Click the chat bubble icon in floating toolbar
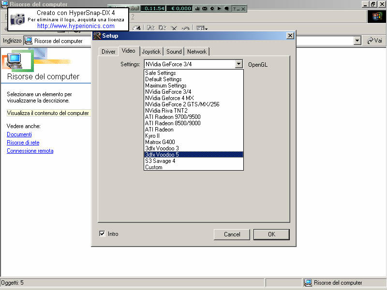 click(x=226, y=8)
